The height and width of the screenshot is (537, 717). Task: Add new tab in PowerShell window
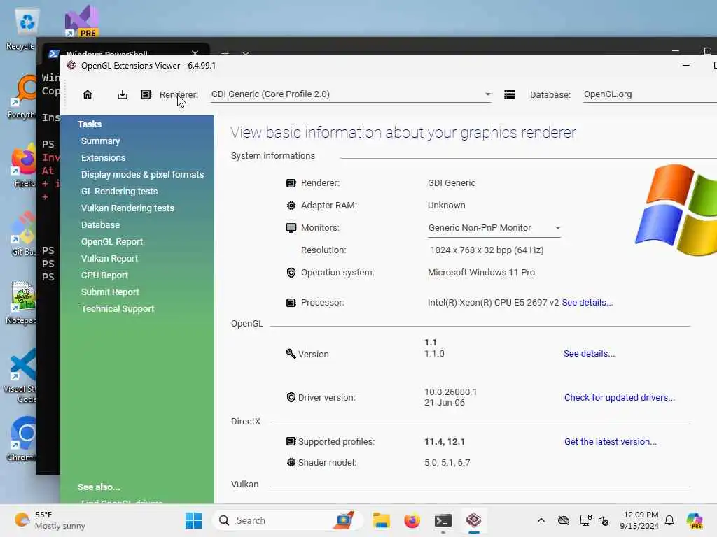pos(225,53)
